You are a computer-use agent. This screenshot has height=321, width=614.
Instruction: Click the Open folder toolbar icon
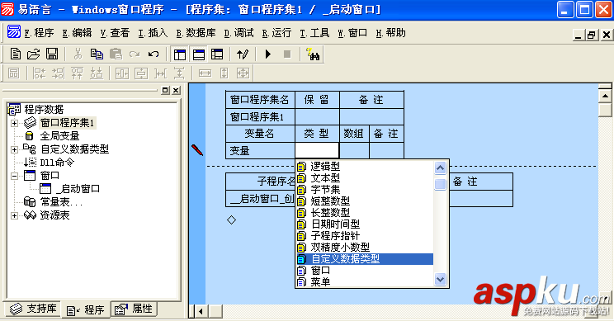coord(34,54)
